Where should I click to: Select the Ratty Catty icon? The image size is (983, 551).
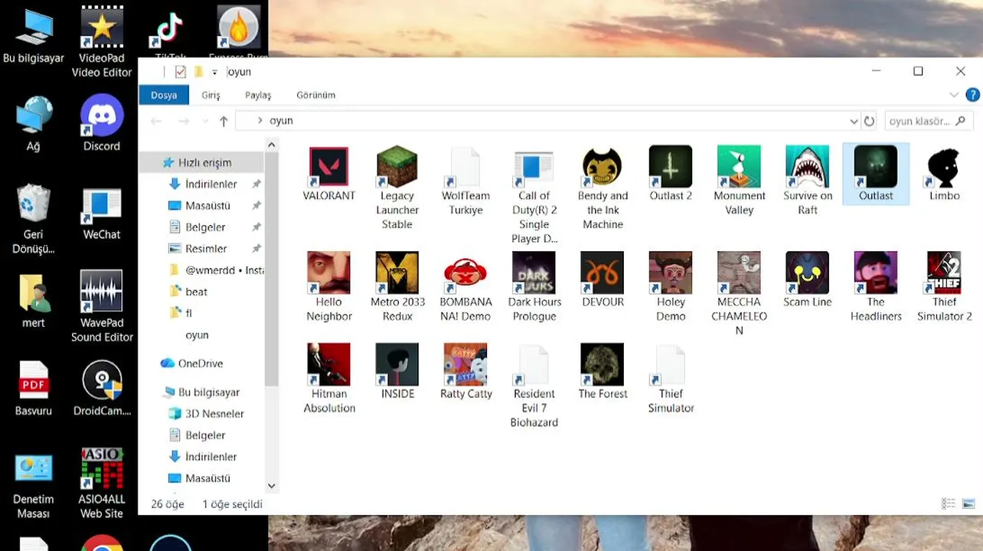[465, 372]
